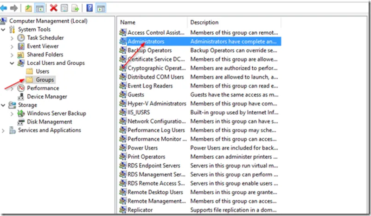Collapse the System Tools node
The image size is (371, 216).
pyautogui.click(x=4, y=30)
